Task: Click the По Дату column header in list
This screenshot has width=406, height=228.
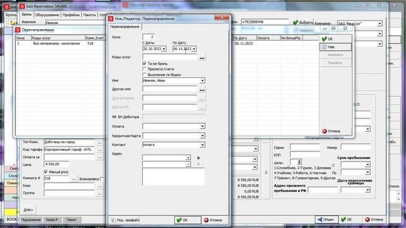Action: click(x=244, y=38)
